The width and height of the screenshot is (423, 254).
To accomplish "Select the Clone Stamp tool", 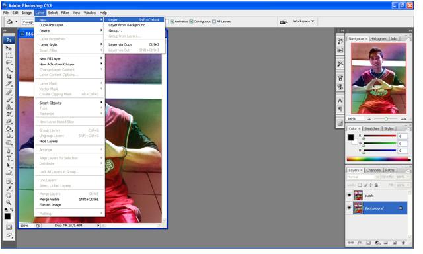I will coord(9,107).
